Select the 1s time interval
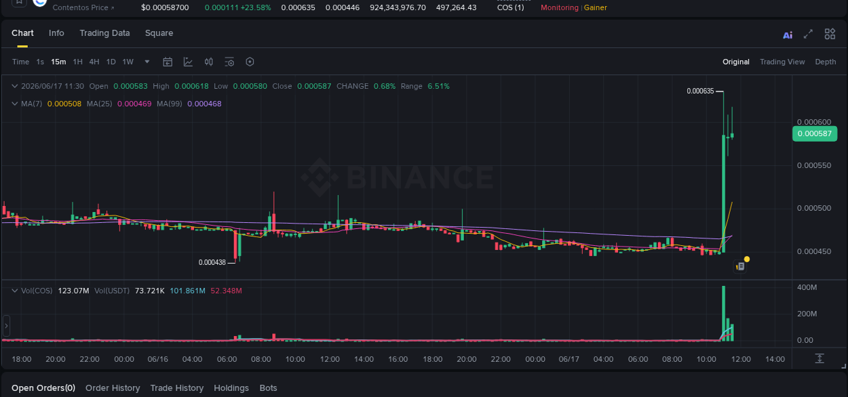The width and height of the screenshot is (848, 397). tap(40, 62)
